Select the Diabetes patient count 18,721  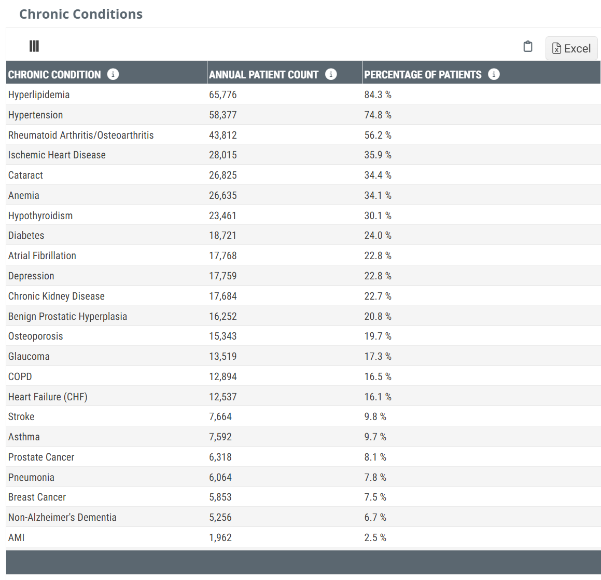point(222,235)
